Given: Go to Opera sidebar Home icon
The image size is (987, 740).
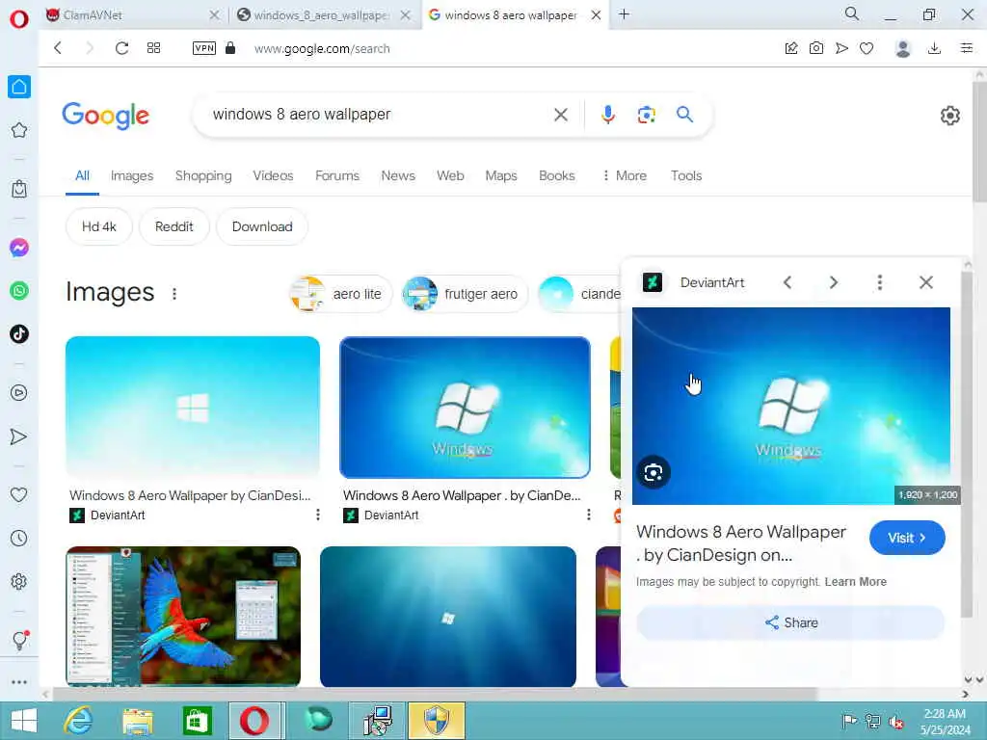Looking at the screenshot, I should 19,87.
